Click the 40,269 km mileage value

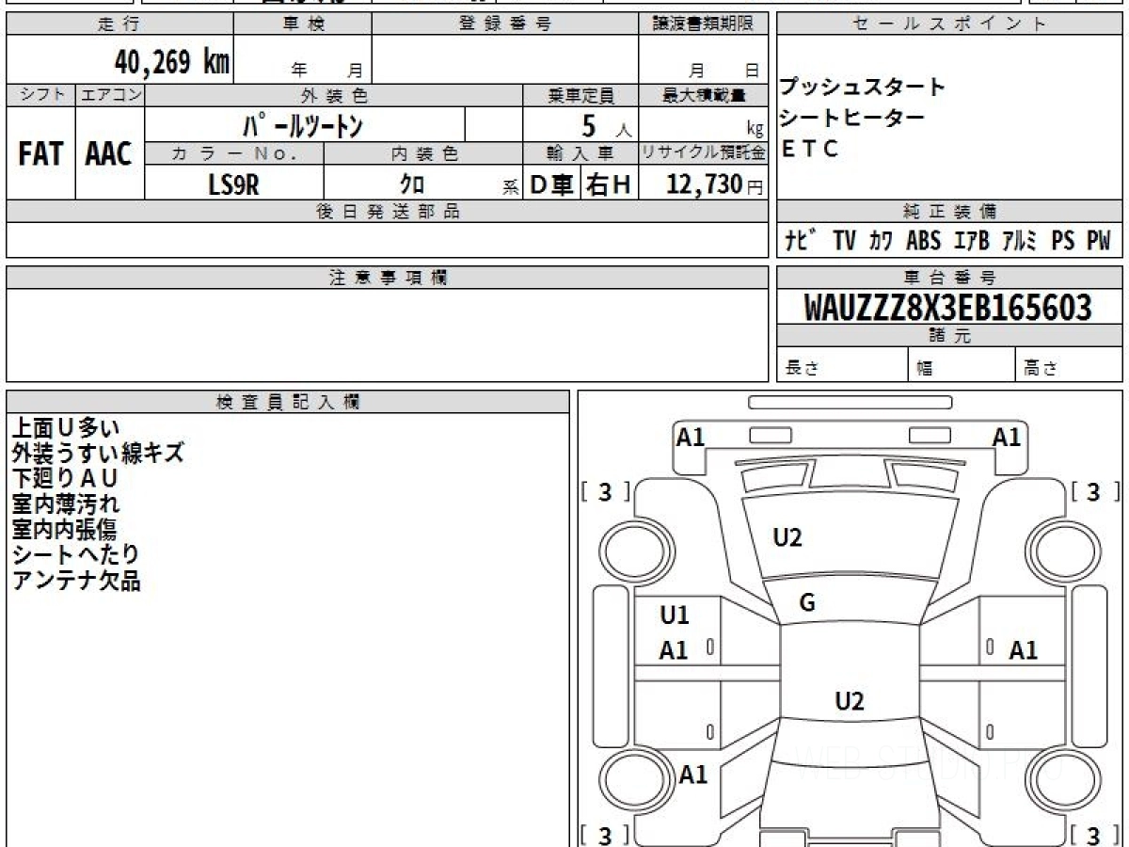coord(171,63)
